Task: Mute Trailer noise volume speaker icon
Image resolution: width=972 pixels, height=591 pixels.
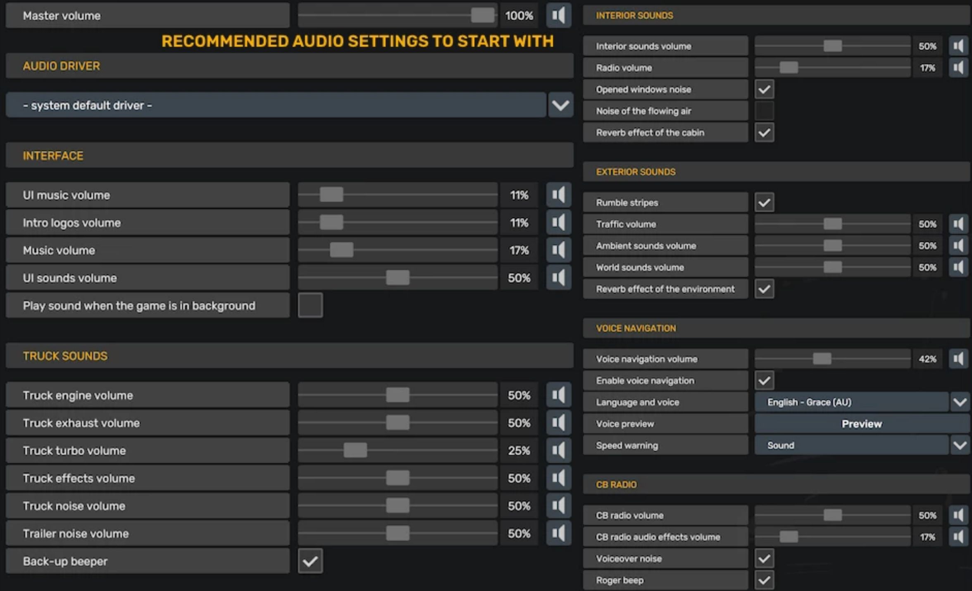Action: coord(558,533)
